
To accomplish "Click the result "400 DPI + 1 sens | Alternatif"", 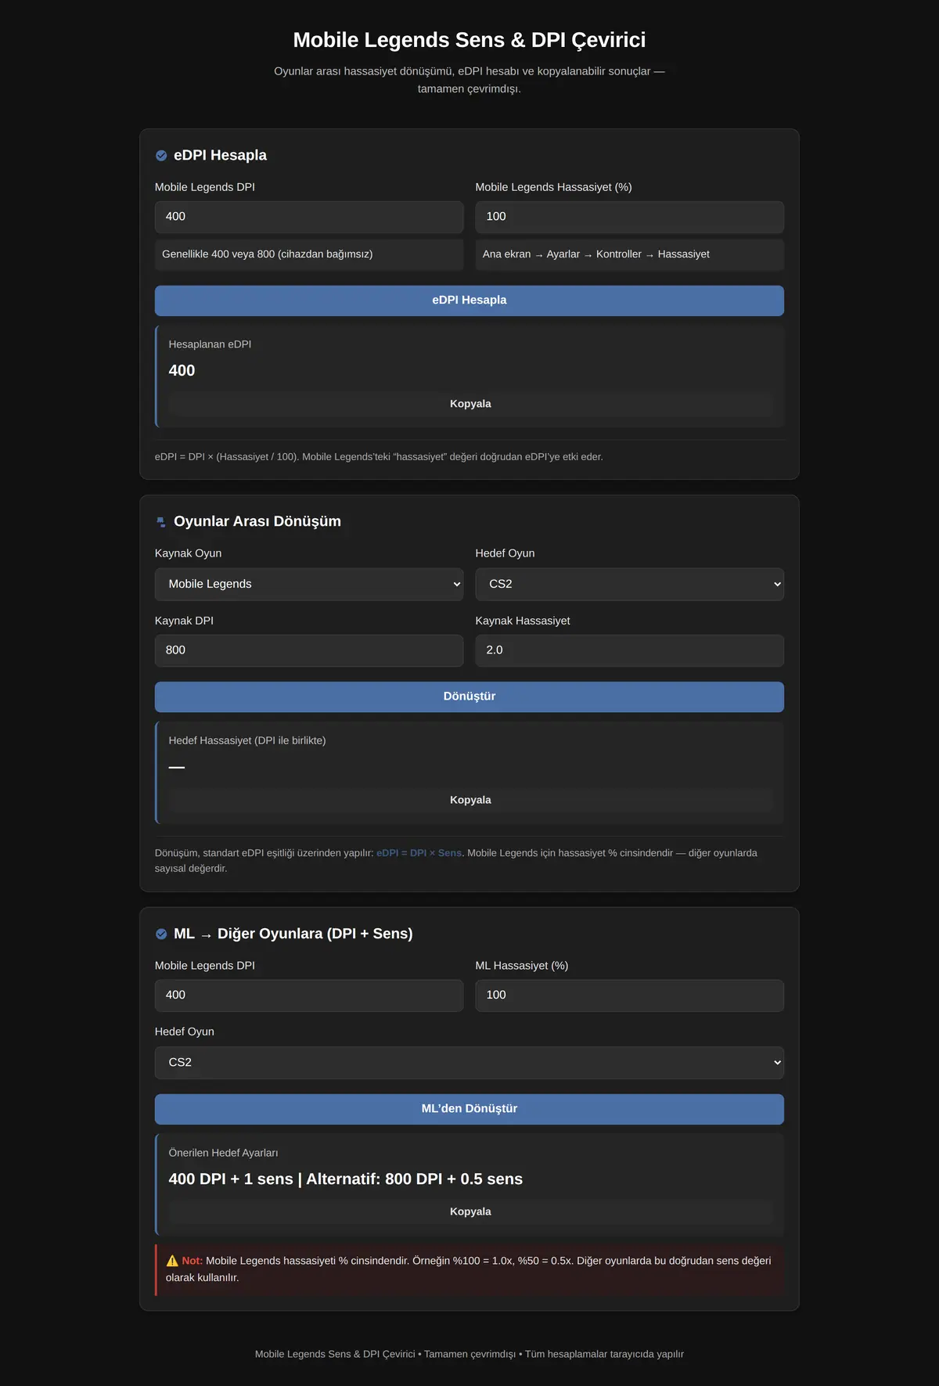I will click(346, 1179).
